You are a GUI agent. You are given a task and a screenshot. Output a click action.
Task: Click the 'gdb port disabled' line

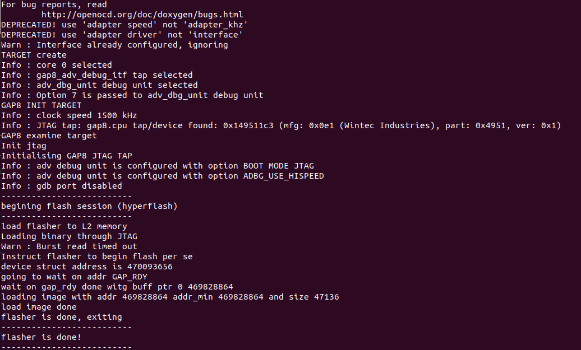coord(62,186)
